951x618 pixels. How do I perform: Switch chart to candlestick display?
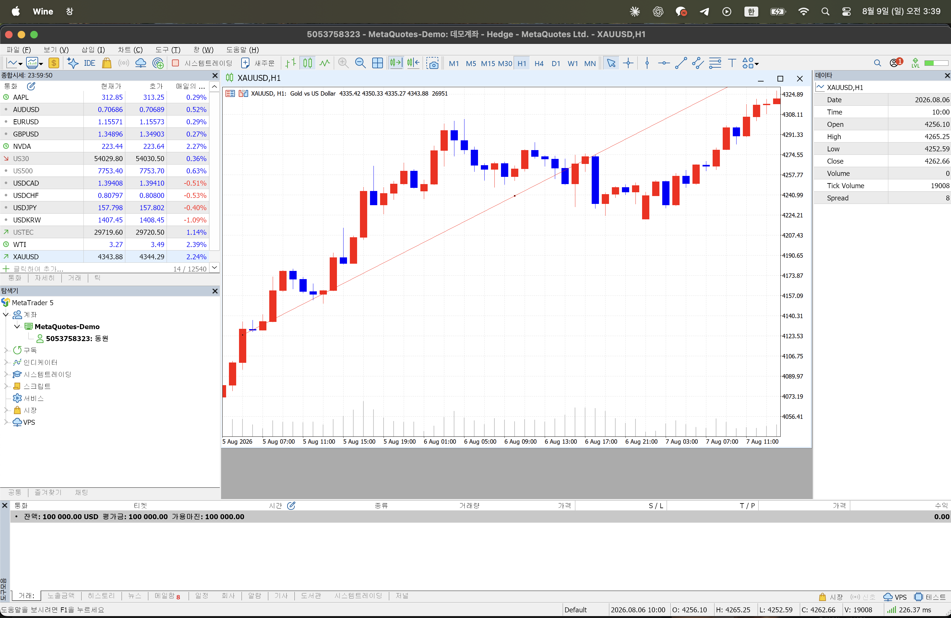(x=307, y=63)
